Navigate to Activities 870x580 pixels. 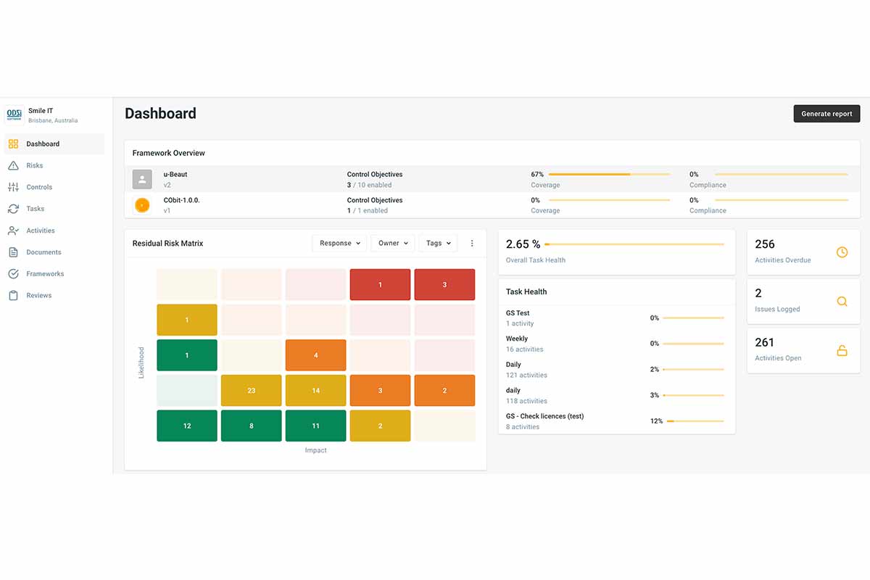click(54, 231)
